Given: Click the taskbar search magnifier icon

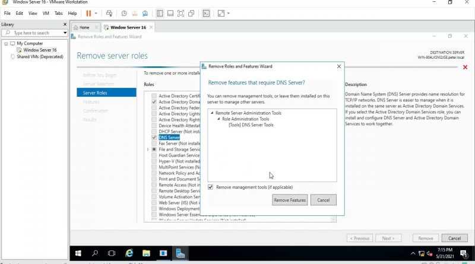Looking at the screenshot, I should (x=95, y=253).
